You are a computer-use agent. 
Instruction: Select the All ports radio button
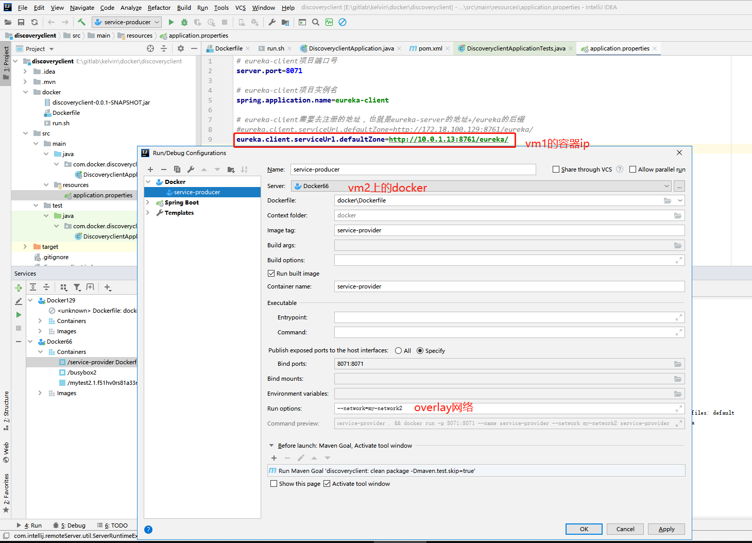tap(398, 351)
